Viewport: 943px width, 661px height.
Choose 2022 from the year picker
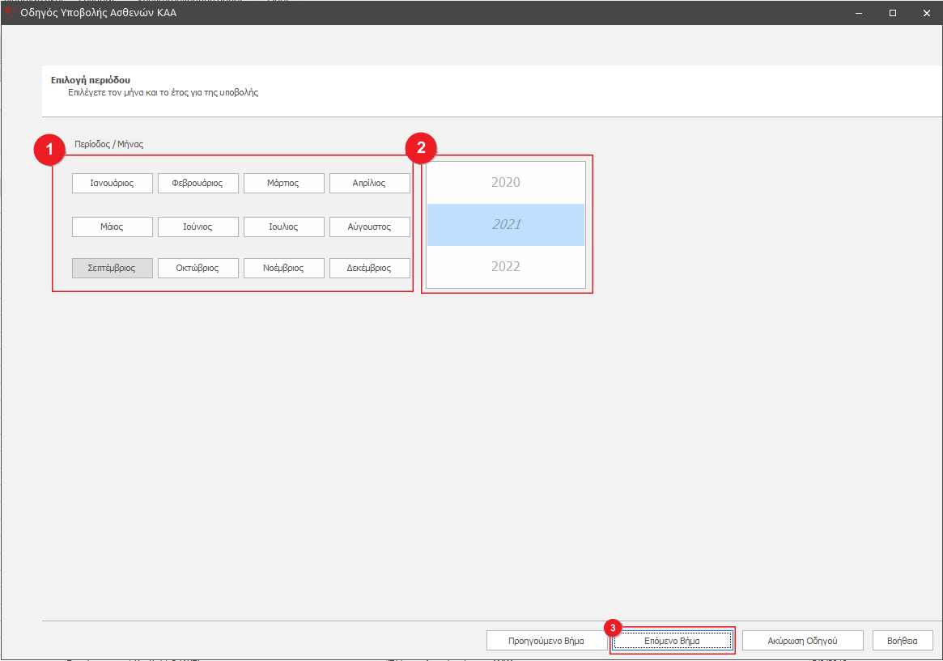click(506, 267)
